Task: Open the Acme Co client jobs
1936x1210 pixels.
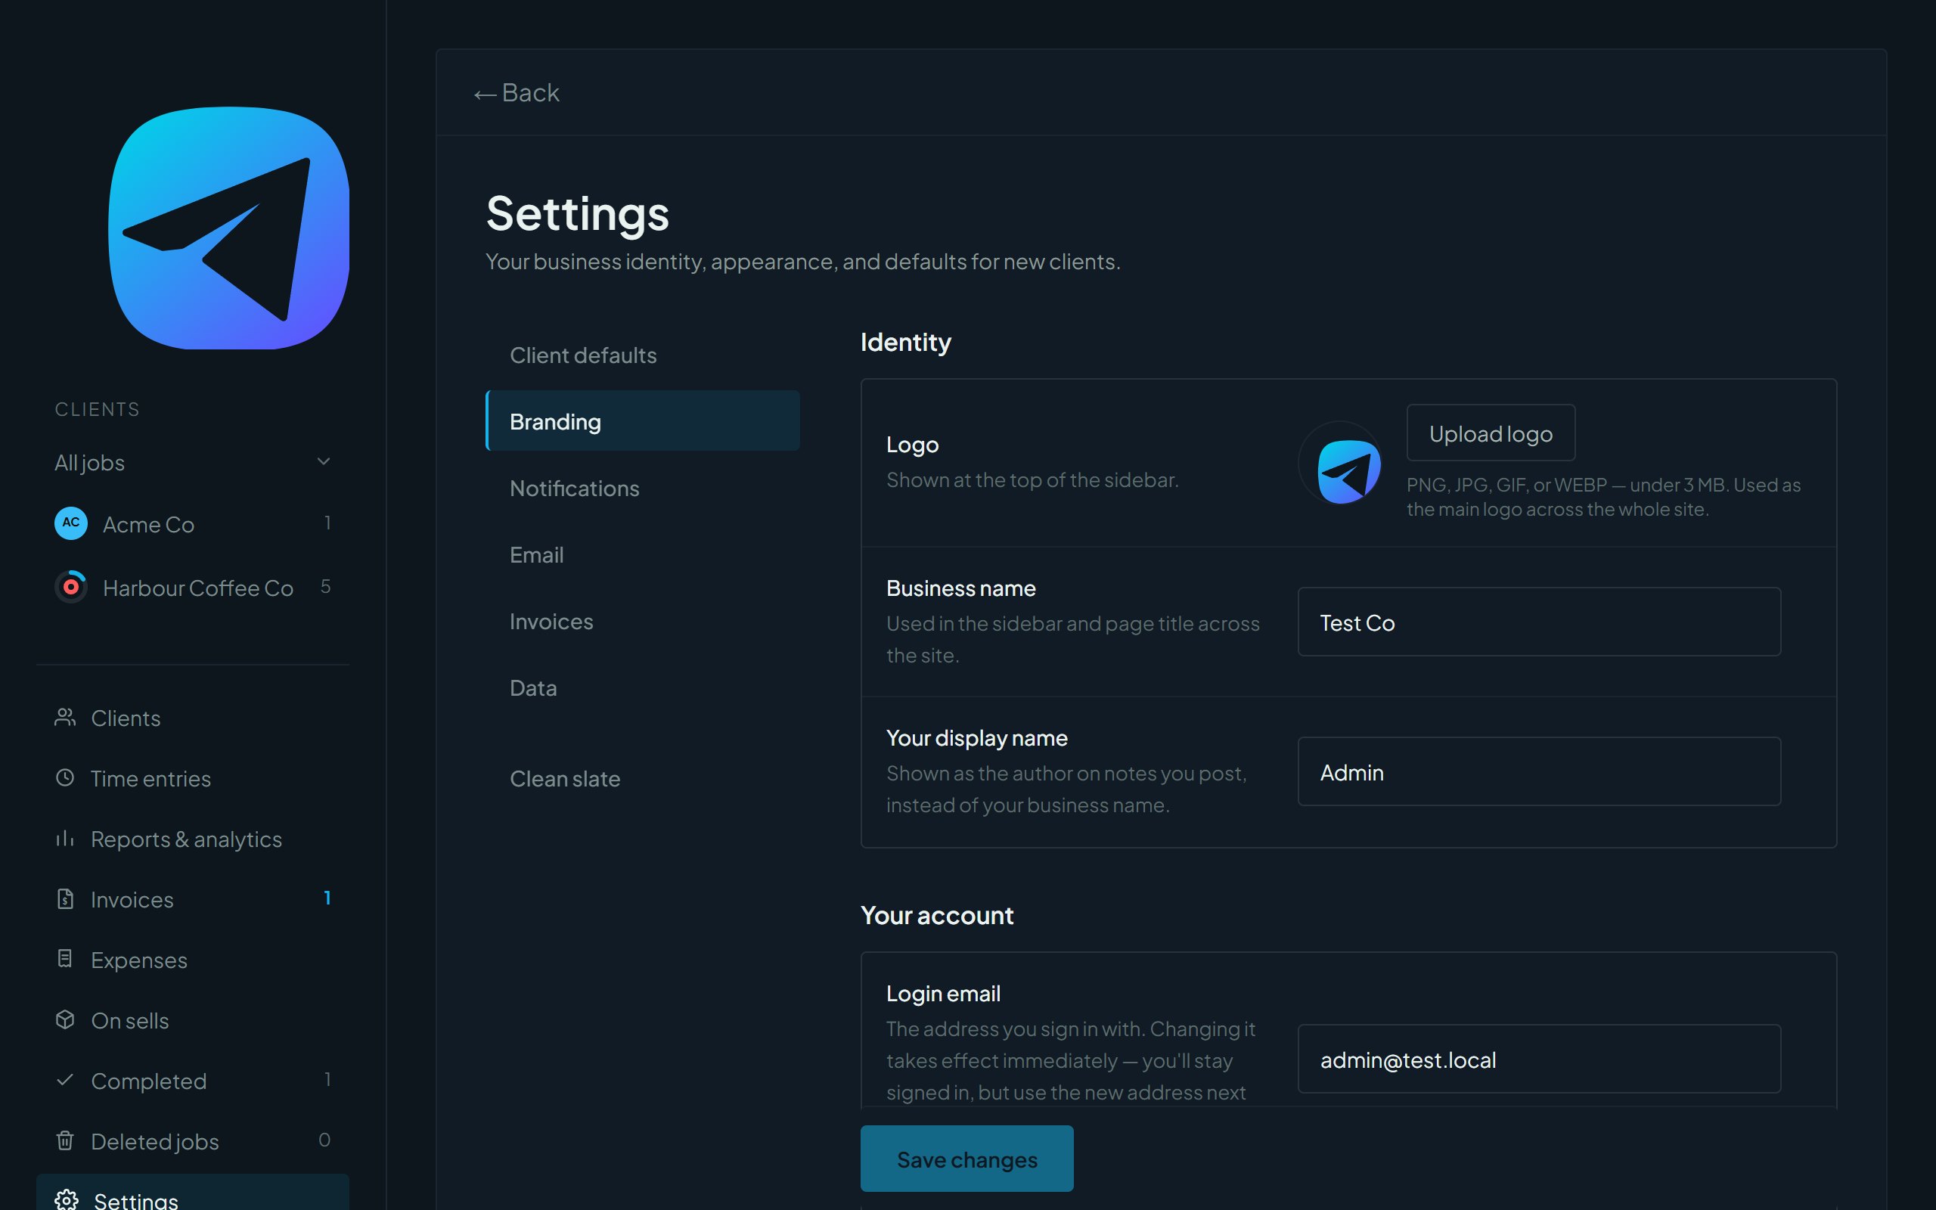Action: pyautogui.click(x=193, y=523)
